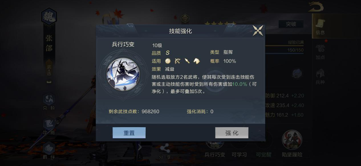The height and width of the screenshot is (166, 361).
Task: Open the 兵行巧变 skill portrait
Action: 123,74
